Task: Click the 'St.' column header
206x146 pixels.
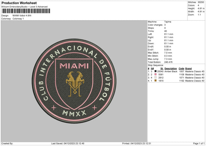Action: pos(162,69)
